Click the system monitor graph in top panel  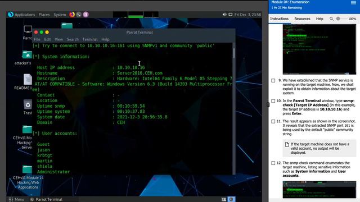(136, 15)
